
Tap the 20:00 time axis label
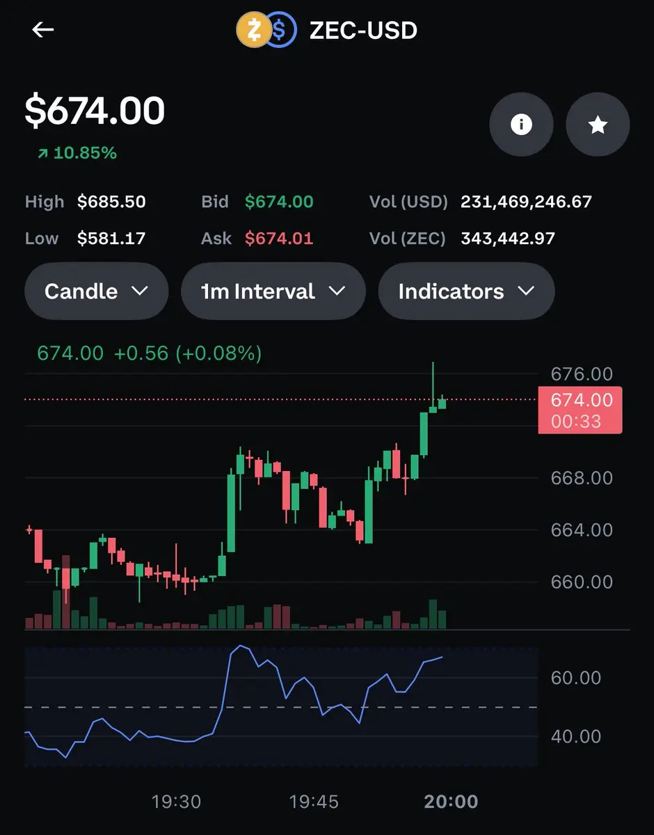[451, 802]
